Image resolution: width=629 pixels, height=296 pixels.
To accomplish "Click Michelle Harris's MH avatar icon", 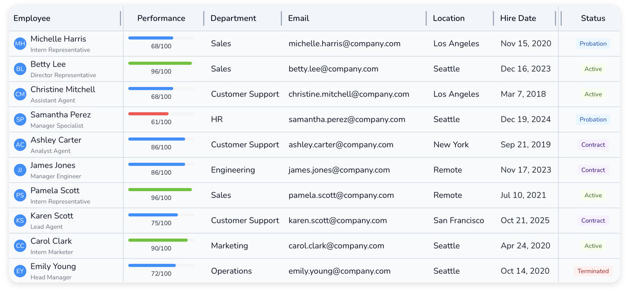I will [x=20, y=44].
